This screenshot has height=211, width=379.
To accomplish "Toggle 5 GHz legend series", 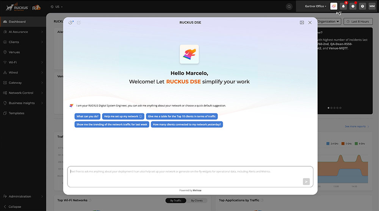I will (x=346, y=144).
